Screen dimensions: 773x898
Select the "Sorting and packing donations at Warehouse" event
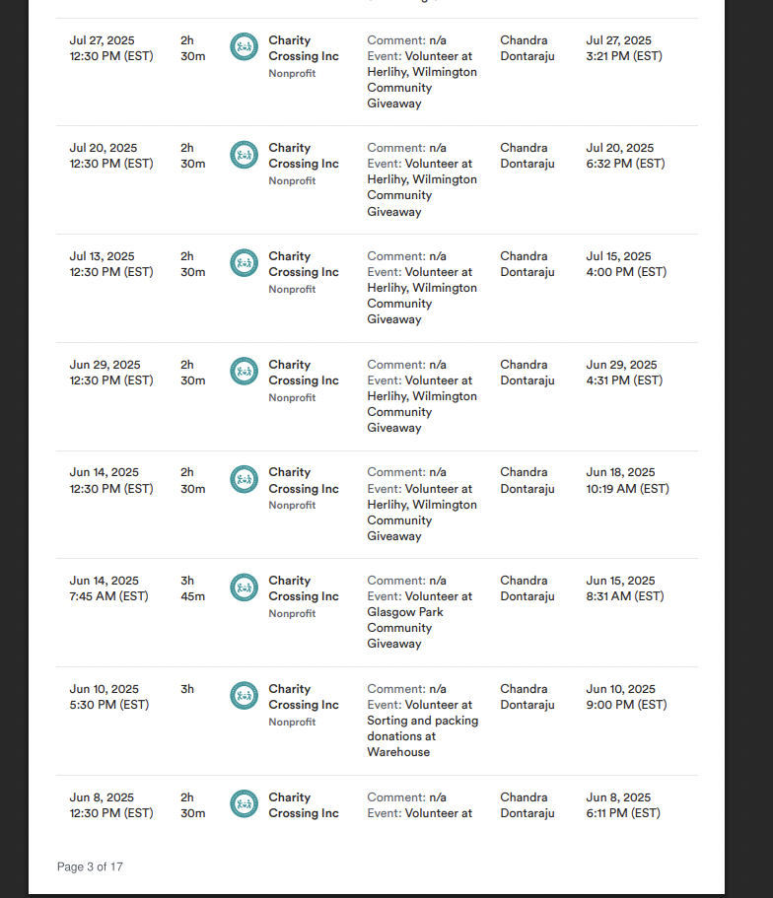(422, 728)
